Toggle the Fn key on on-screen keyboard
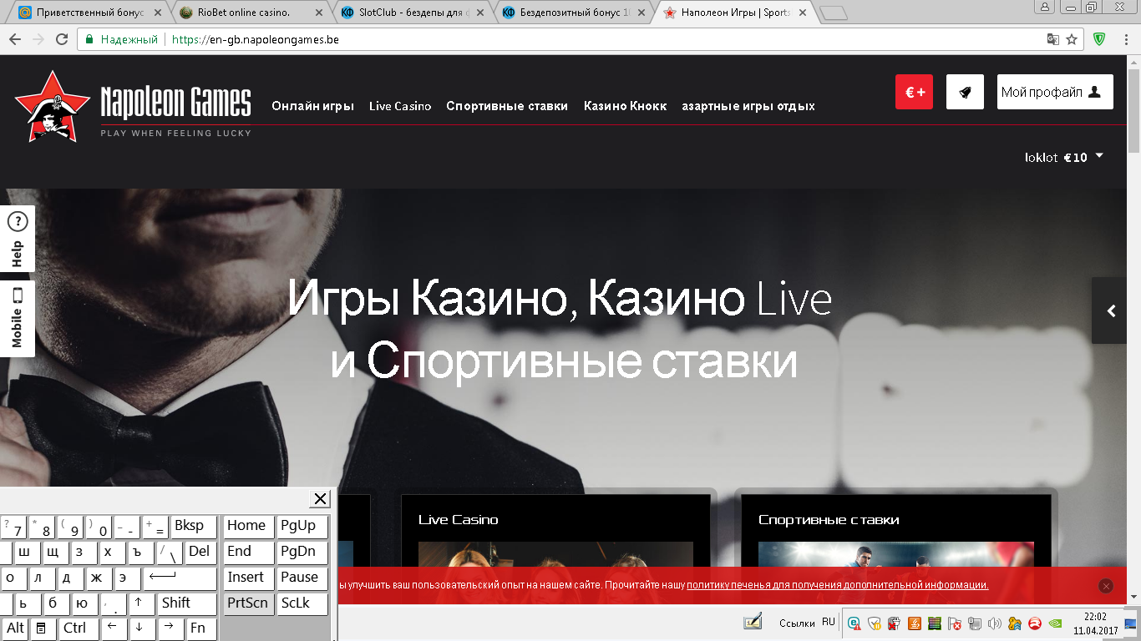Viewport: 1141px width, 641px height. point(200,629)
